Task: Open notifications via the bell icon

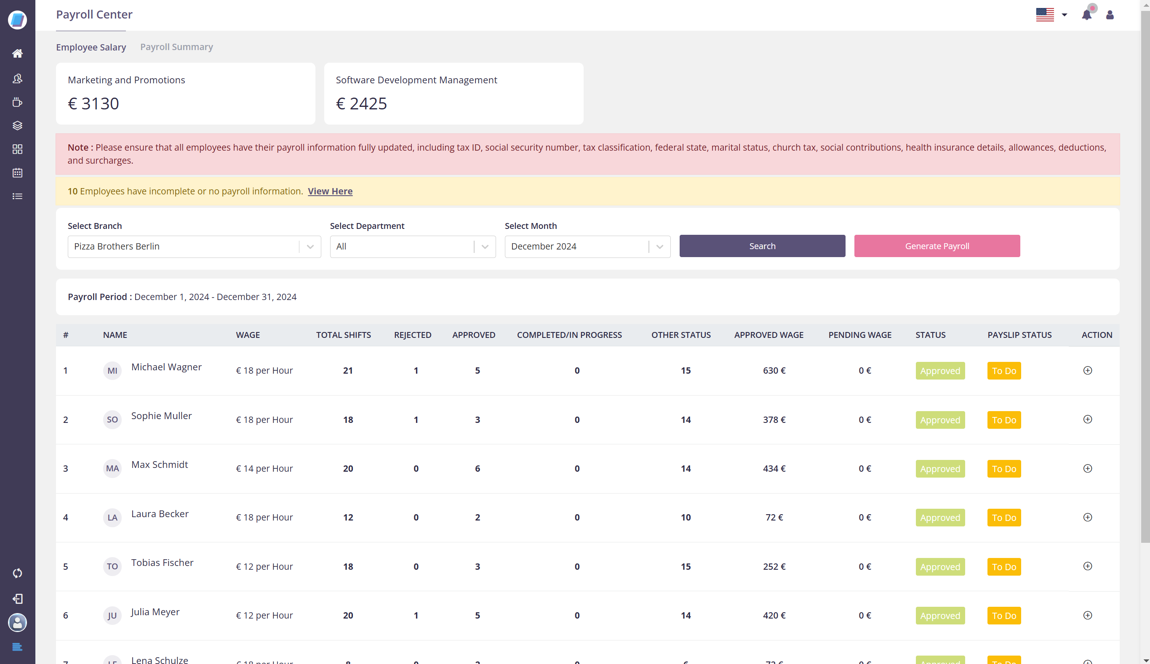Action: click(x=1087, y=14)
